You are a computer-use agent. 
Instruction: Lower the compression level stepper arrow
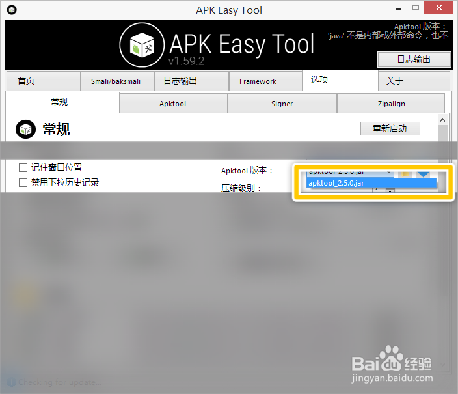coord(390,191)
